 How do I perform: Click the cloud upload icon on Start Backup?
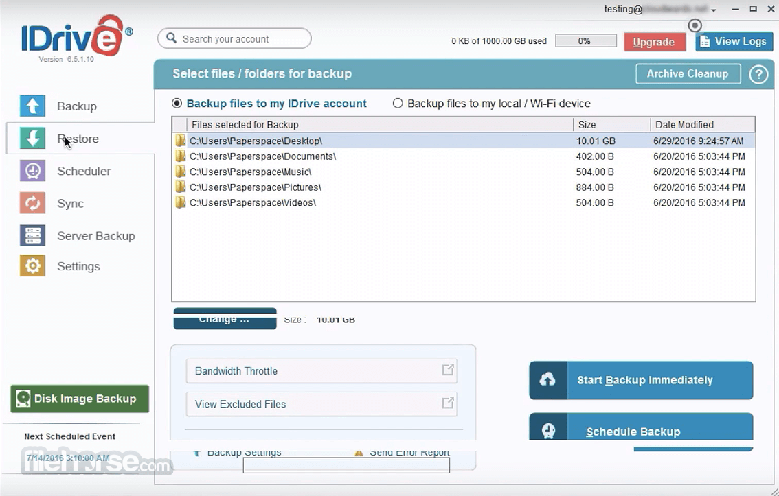[x=547, y=380]
